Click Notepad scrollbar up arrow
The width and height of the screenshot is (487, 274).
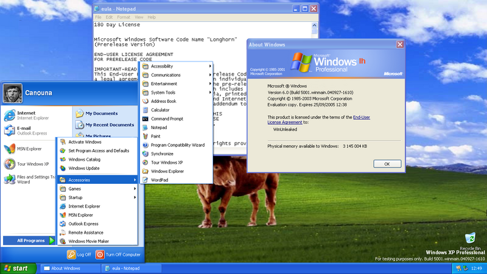click(314, 25)
